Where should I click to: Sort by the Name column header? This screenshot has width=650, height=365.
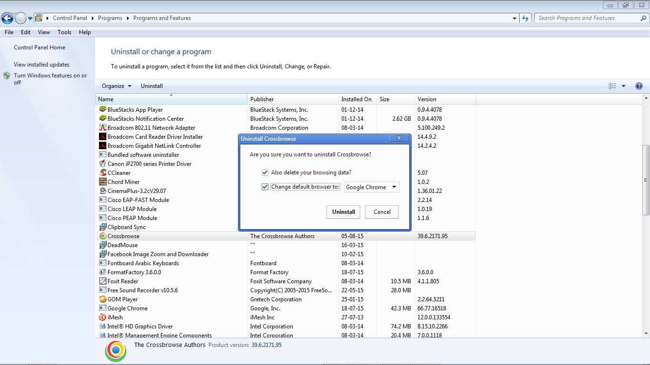coord(171,99)
